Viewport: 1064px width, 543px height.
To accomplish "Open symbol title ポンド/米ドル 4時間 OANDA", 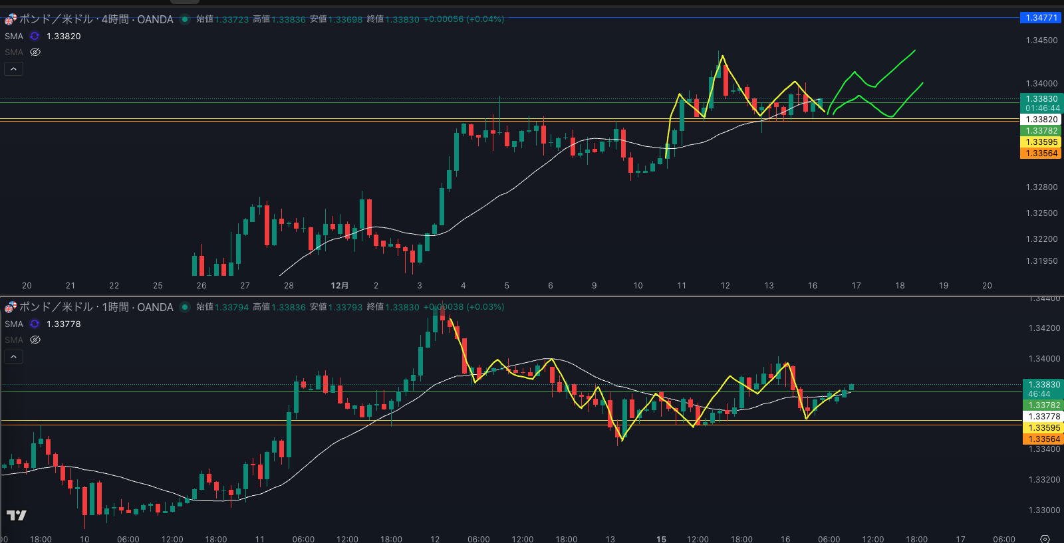I will point(96,19).
